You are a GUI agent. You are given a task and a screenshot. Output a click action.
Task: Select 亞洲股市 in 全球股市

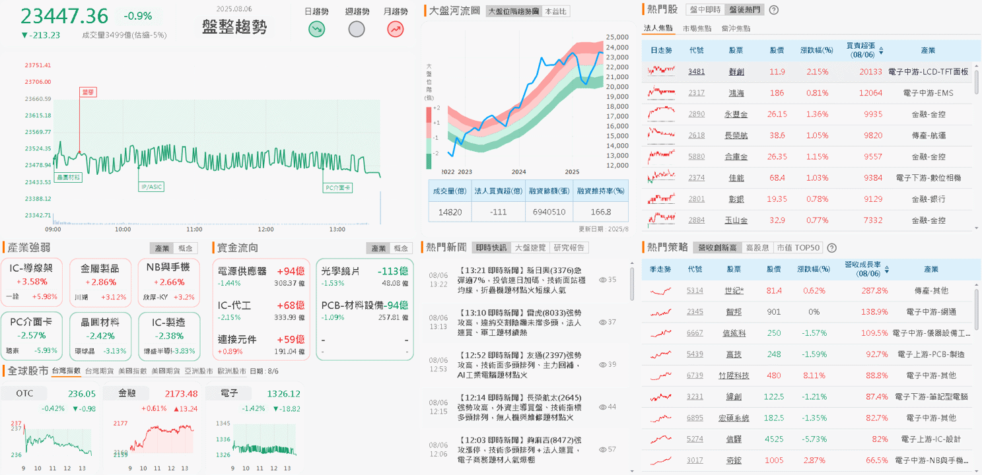coord(199,371)
